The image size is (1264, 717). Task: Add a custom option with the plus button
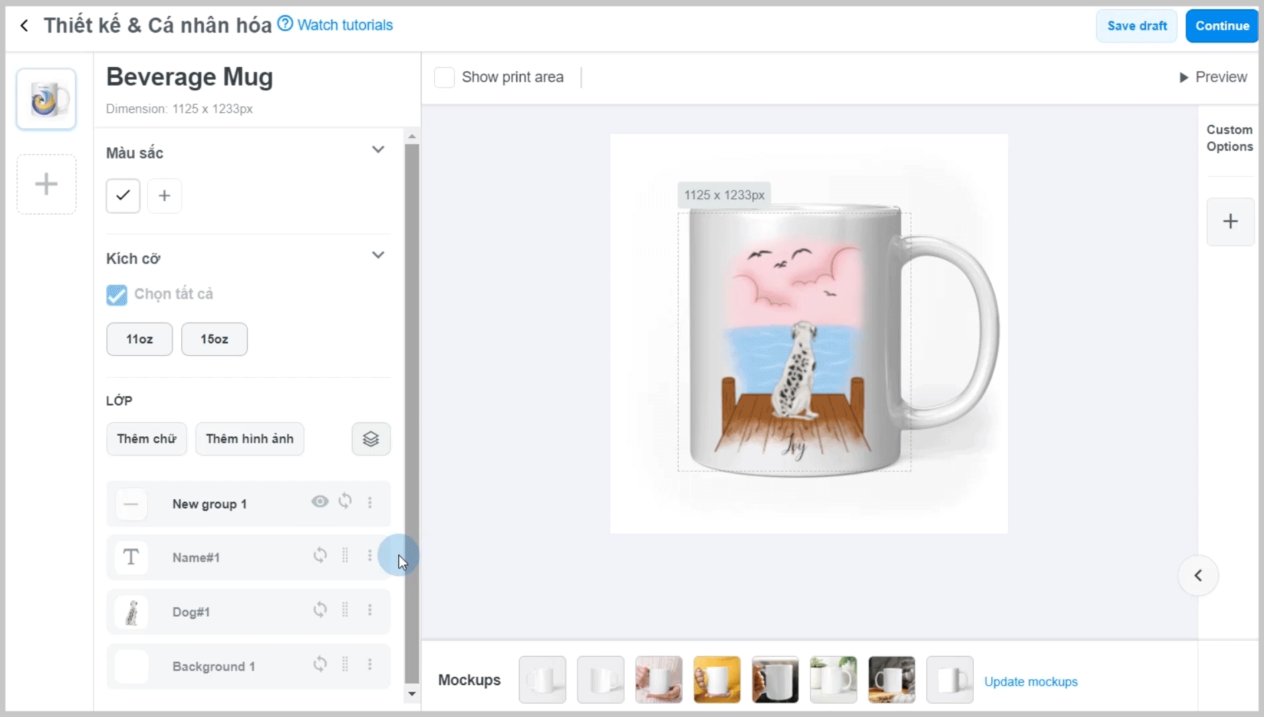pos(1230,222)
